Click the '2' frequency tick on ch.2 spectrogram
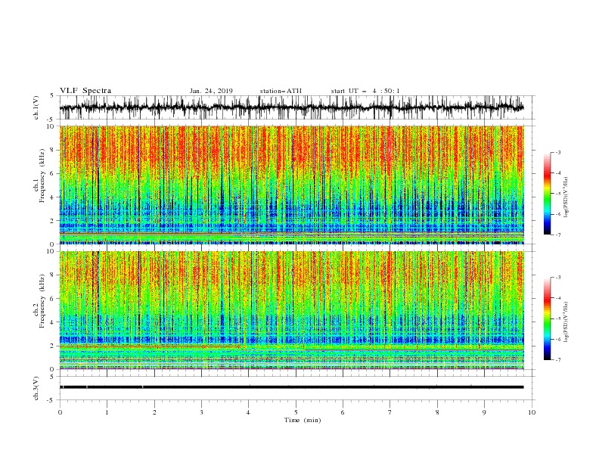The width and height of the screenshot is (599, 463). pyautogui.click(x=52, y=346)
